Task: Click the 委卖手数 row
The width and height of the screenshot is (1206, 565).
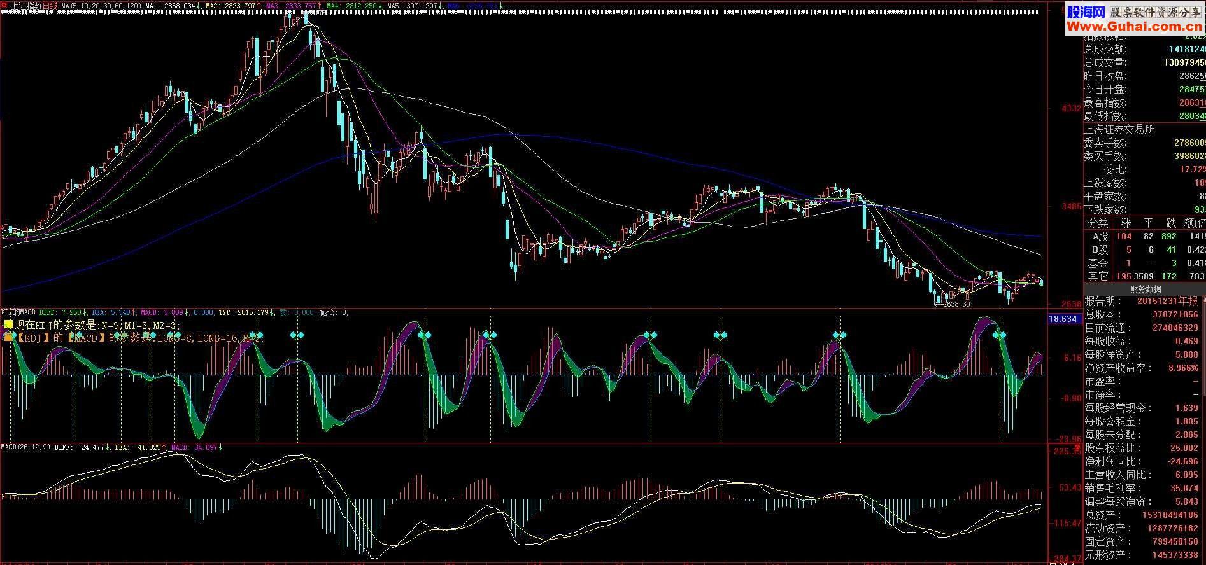Action: click(1145, 143)
